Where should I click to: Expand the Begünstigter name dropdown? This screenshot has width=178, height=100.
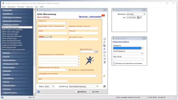point(66,28)
